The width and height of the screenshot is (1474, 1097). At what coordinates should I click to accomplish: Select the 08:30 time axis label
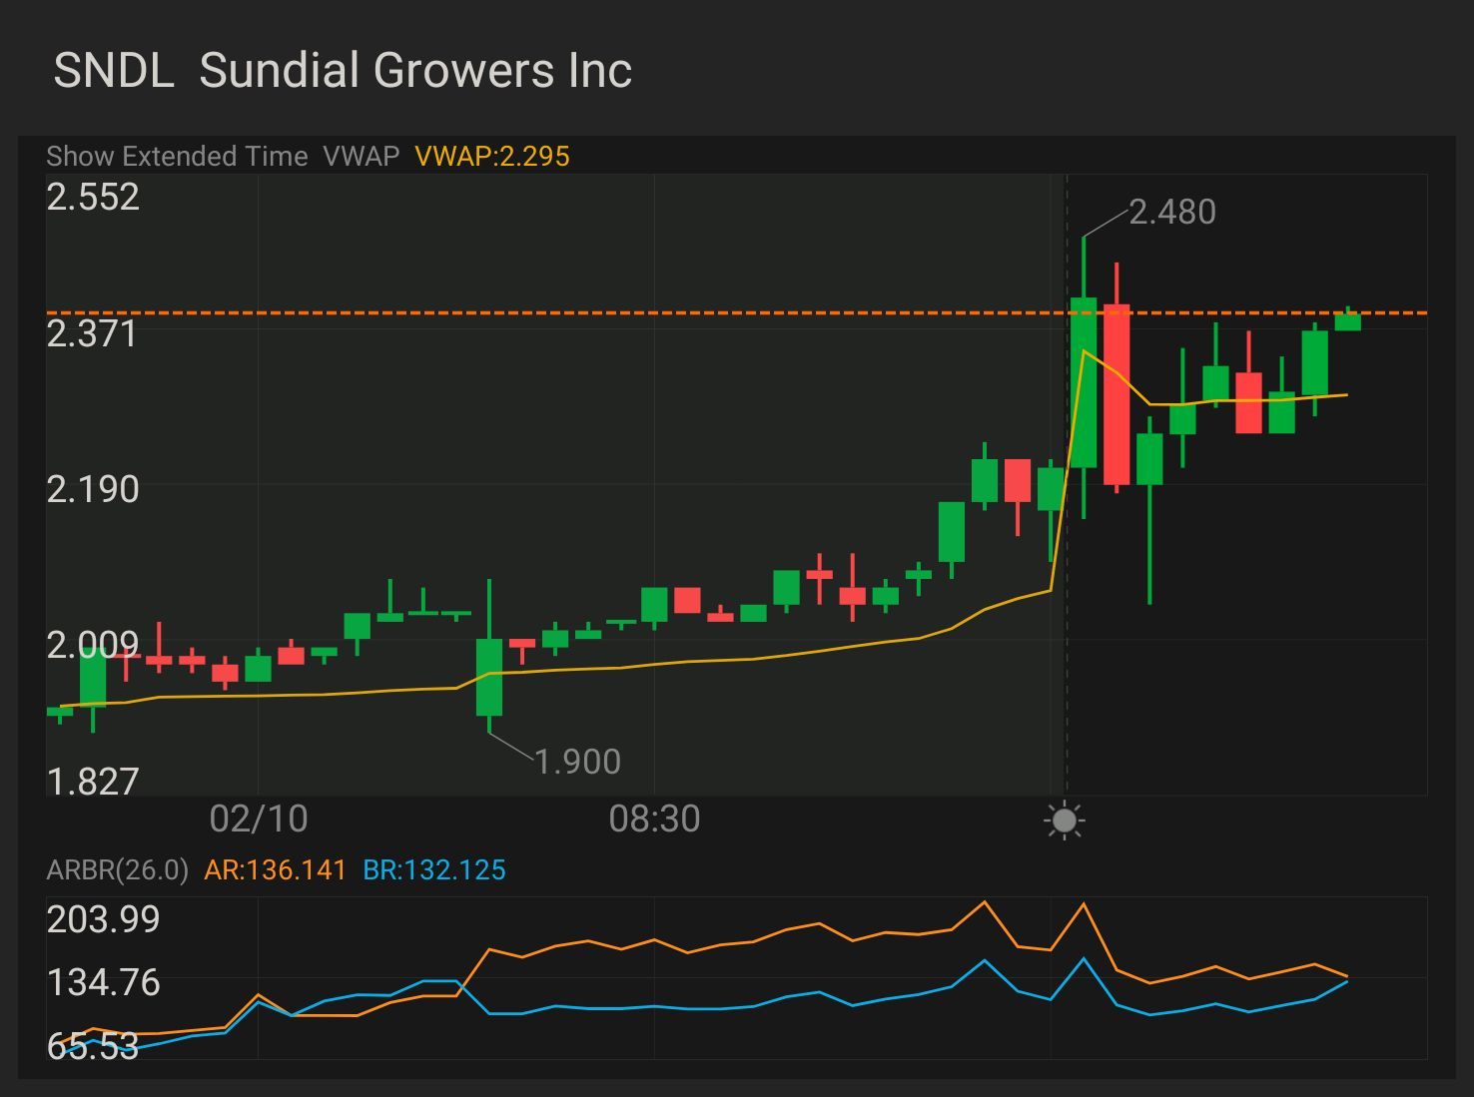pos(654,819)
